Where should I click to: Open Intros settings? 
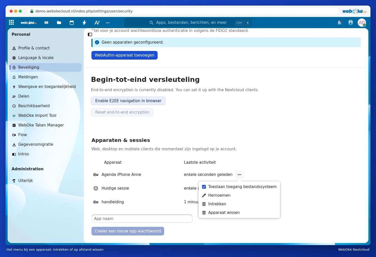tap(46, 154)
